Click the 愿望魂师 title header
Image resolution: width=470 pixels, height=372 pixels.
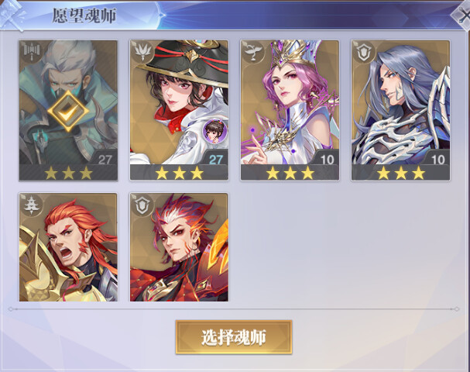coord(84,16)
